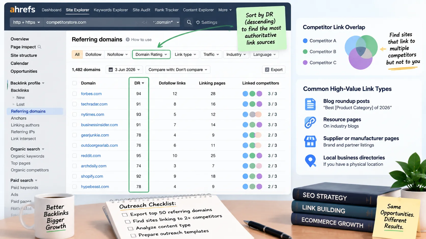Click the Export button
Image resolution: width=426 pixels, height=239 pixels.
[274, 70]
